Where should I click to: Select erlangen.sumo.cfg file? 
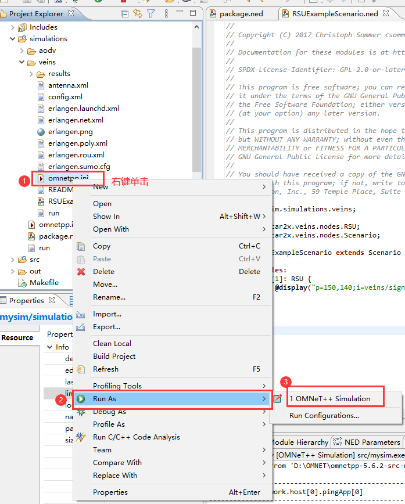click(79, 167)
